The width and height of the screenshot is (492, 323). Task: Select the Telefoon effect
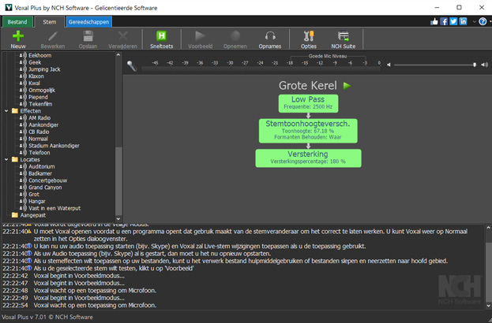click(39, 153)
